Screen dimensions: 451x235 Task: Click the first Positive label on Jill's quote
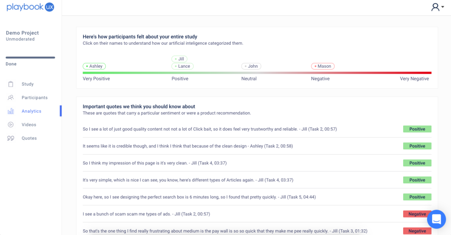coord(417,129)
